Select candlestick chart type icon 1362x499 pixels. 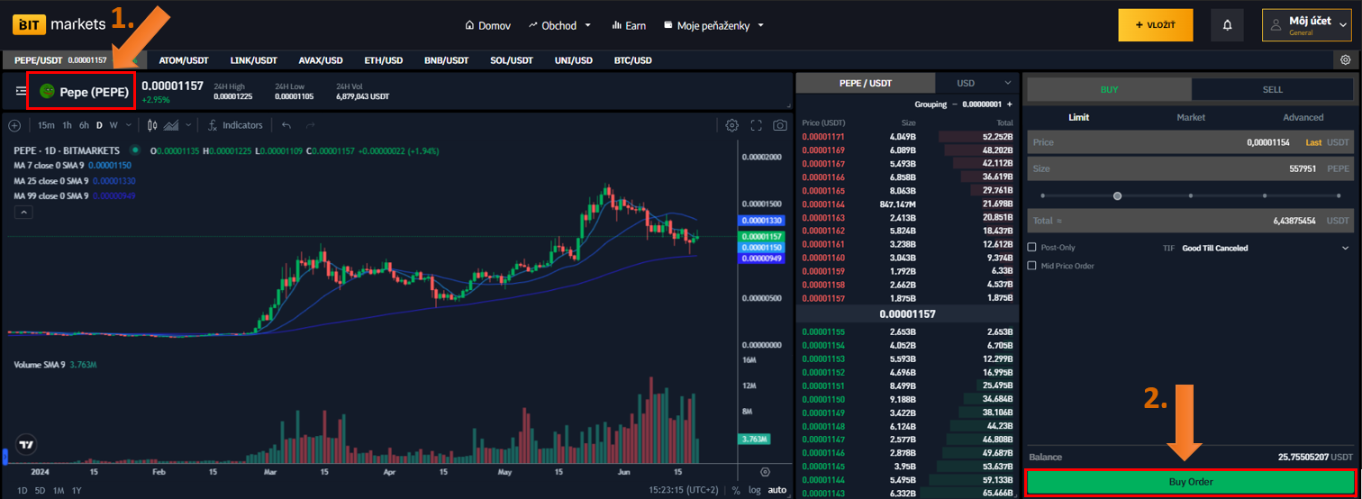(152, 125)
